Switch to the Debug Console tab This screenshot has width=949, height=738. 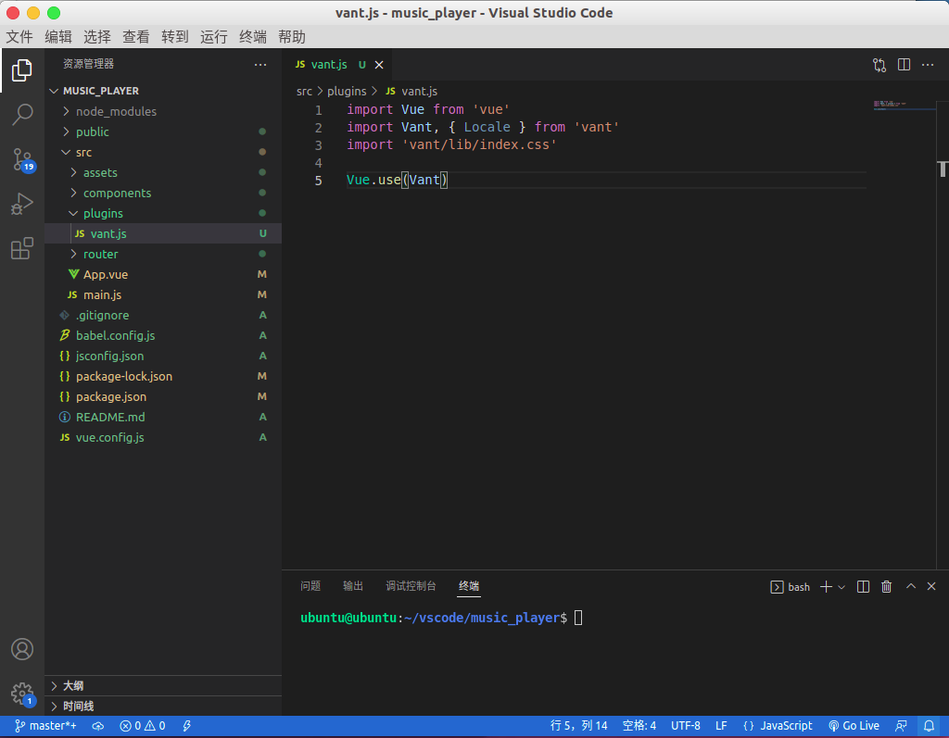(x=411, y=586)
